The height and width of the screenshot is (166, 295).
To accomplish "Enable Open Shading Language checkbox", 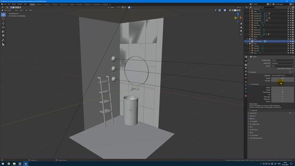I will coord(293,69).
